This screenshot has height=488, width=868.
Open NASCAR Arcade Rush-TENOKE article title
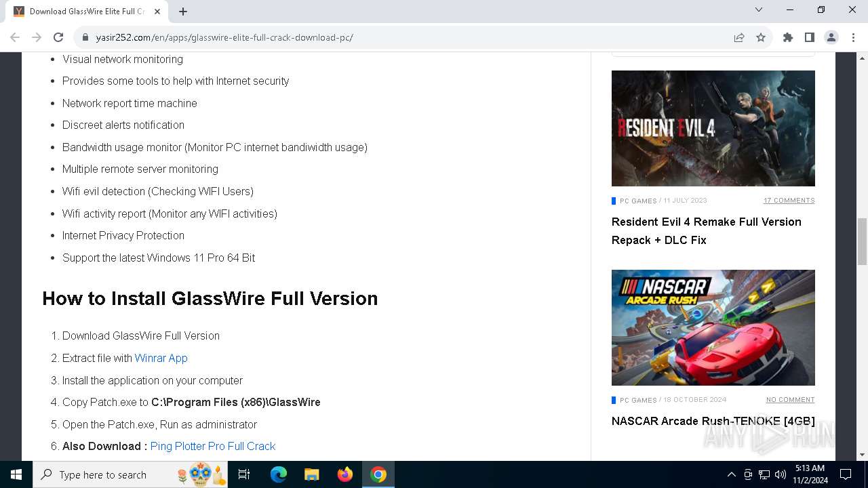713,421
